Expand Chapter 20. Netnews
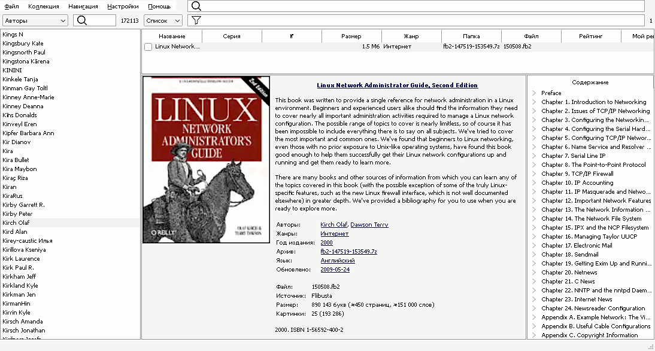The height and width of the screenshot is (351, 655). coord(534,273)
